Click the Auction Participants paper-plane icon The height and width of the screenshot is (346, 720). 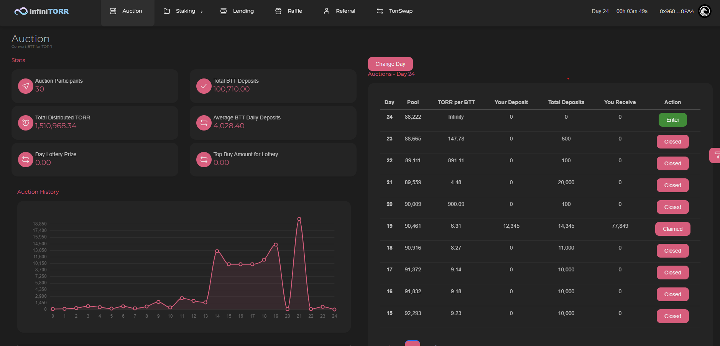(x=26, y=86)
